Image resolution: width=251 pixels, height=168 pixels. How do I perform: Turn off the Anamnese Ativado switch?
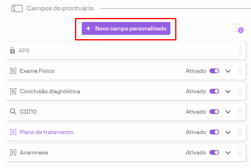click(214, 152)
